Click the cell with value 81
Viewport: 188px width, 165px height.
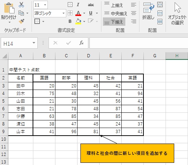(x=88, y=132)
